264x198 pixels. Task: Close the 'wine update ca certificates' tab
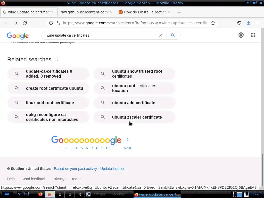[53, 12]
